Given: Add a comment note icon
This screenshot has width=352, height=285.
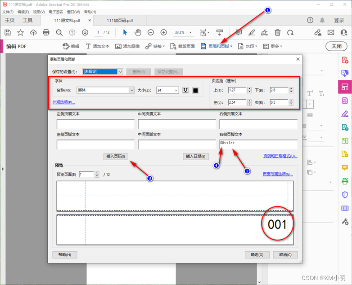Looking at the screenshot, I should point(239,33).
